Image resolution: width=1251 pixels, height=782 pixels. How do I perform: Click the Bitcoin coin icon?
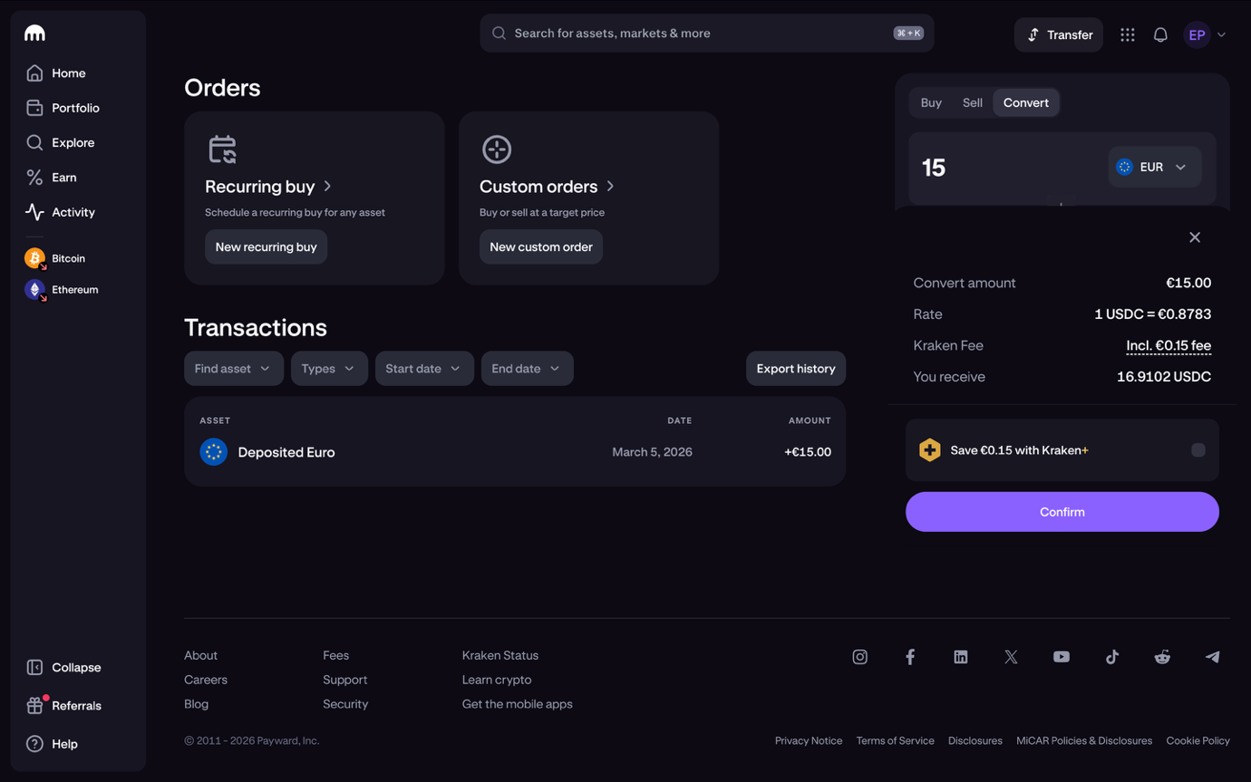click(34, 258)
